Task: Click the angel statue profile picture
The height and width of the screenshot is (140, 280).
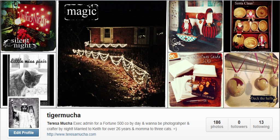Action: click(24, 113)
